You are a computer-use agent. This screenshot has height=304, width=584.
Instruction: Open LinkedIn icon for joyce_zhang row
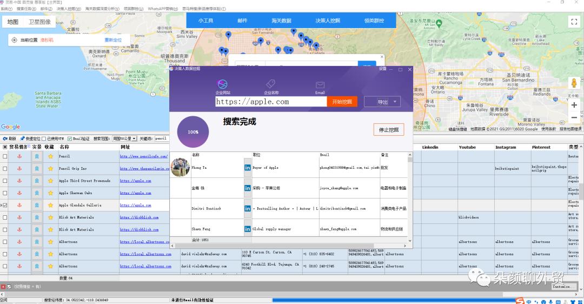tap(247, 188)
